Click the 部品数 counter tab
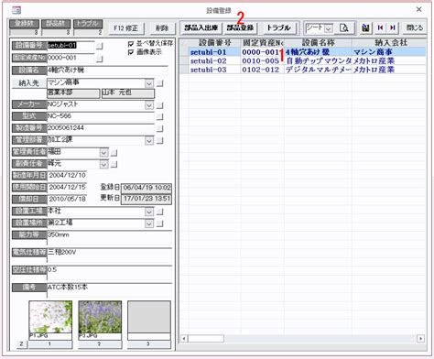434x359 pixels. pos(56,24)
